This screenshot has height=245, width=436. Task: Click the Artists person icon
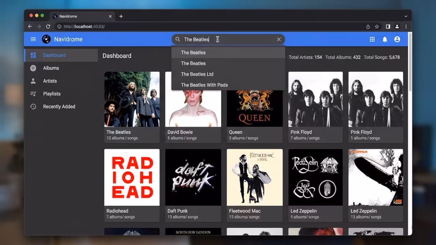click(33, 81)
